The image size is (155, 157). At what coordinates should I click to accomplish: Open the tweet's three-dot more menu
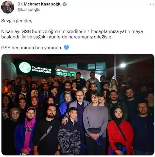tap(152, 4)
